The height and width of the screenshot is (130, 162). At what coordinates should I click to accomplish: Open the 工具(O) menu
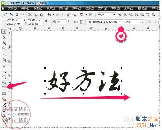(128, 8)
